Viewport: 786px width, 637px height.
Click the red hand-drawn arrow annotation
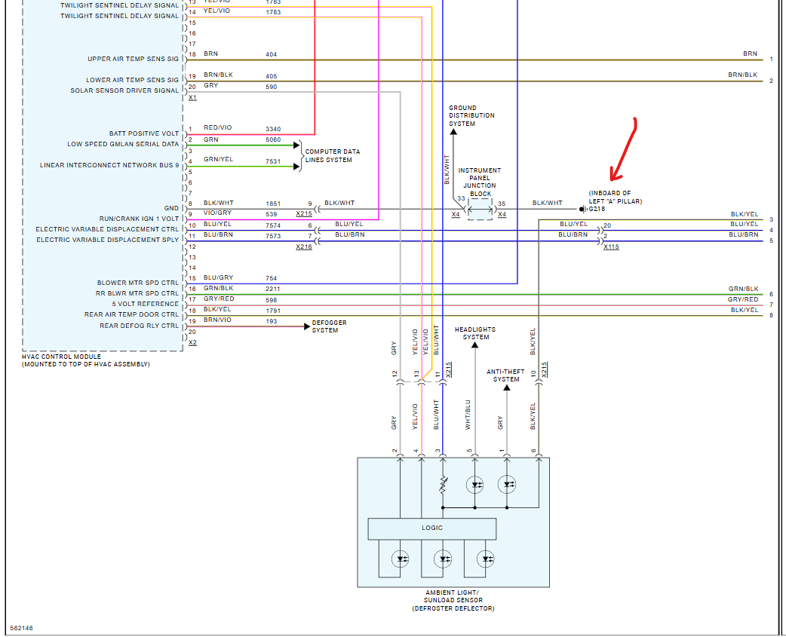click(624, 149)
